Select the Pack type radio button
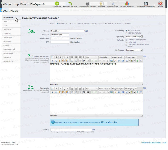The image size is (168, 150). point(67,23)
